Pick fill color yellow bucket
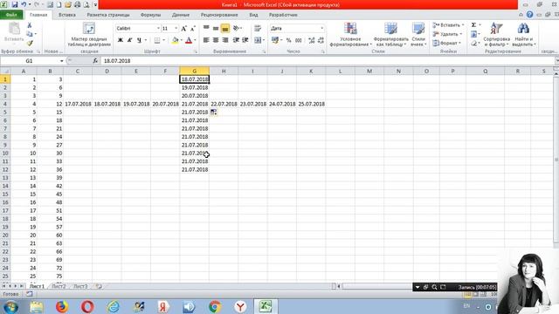Image resolution: width=559 pixels, height=314 pixels. tap(175, 40)
